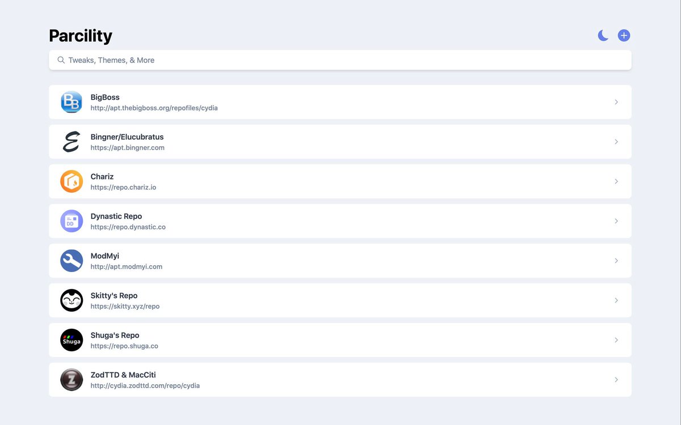Open Chariz via its chevron arrow
681x425 pixels.
pos(616,181)
